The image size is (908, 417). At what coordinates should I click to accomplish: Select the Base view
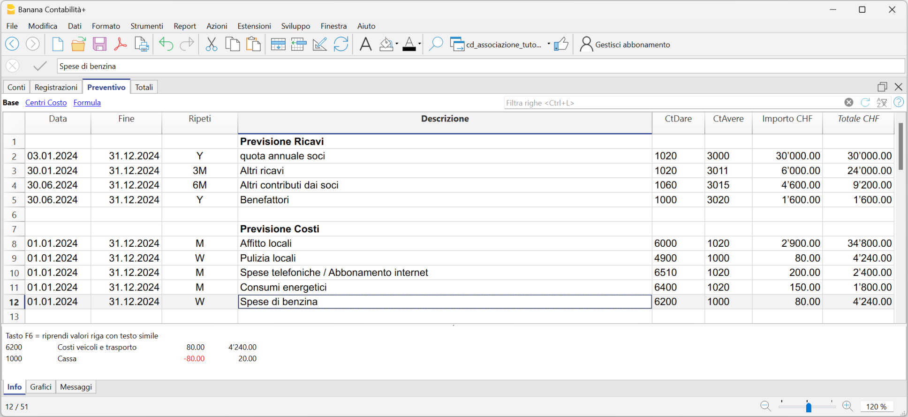11,103
